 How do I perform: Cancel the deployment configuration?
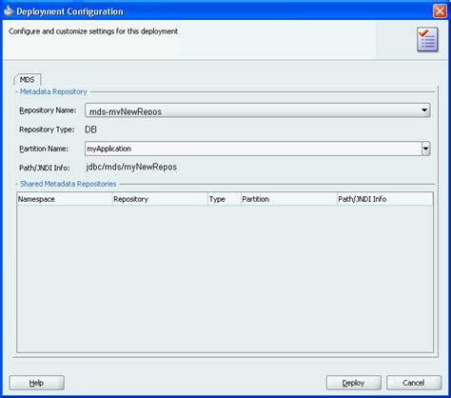(414, 383)
